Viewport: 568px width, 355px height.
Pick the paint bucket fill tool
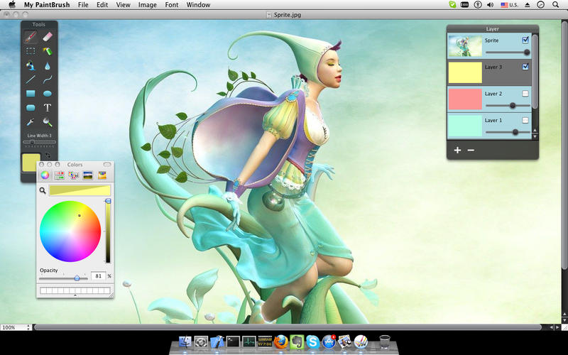coord(31,67)
